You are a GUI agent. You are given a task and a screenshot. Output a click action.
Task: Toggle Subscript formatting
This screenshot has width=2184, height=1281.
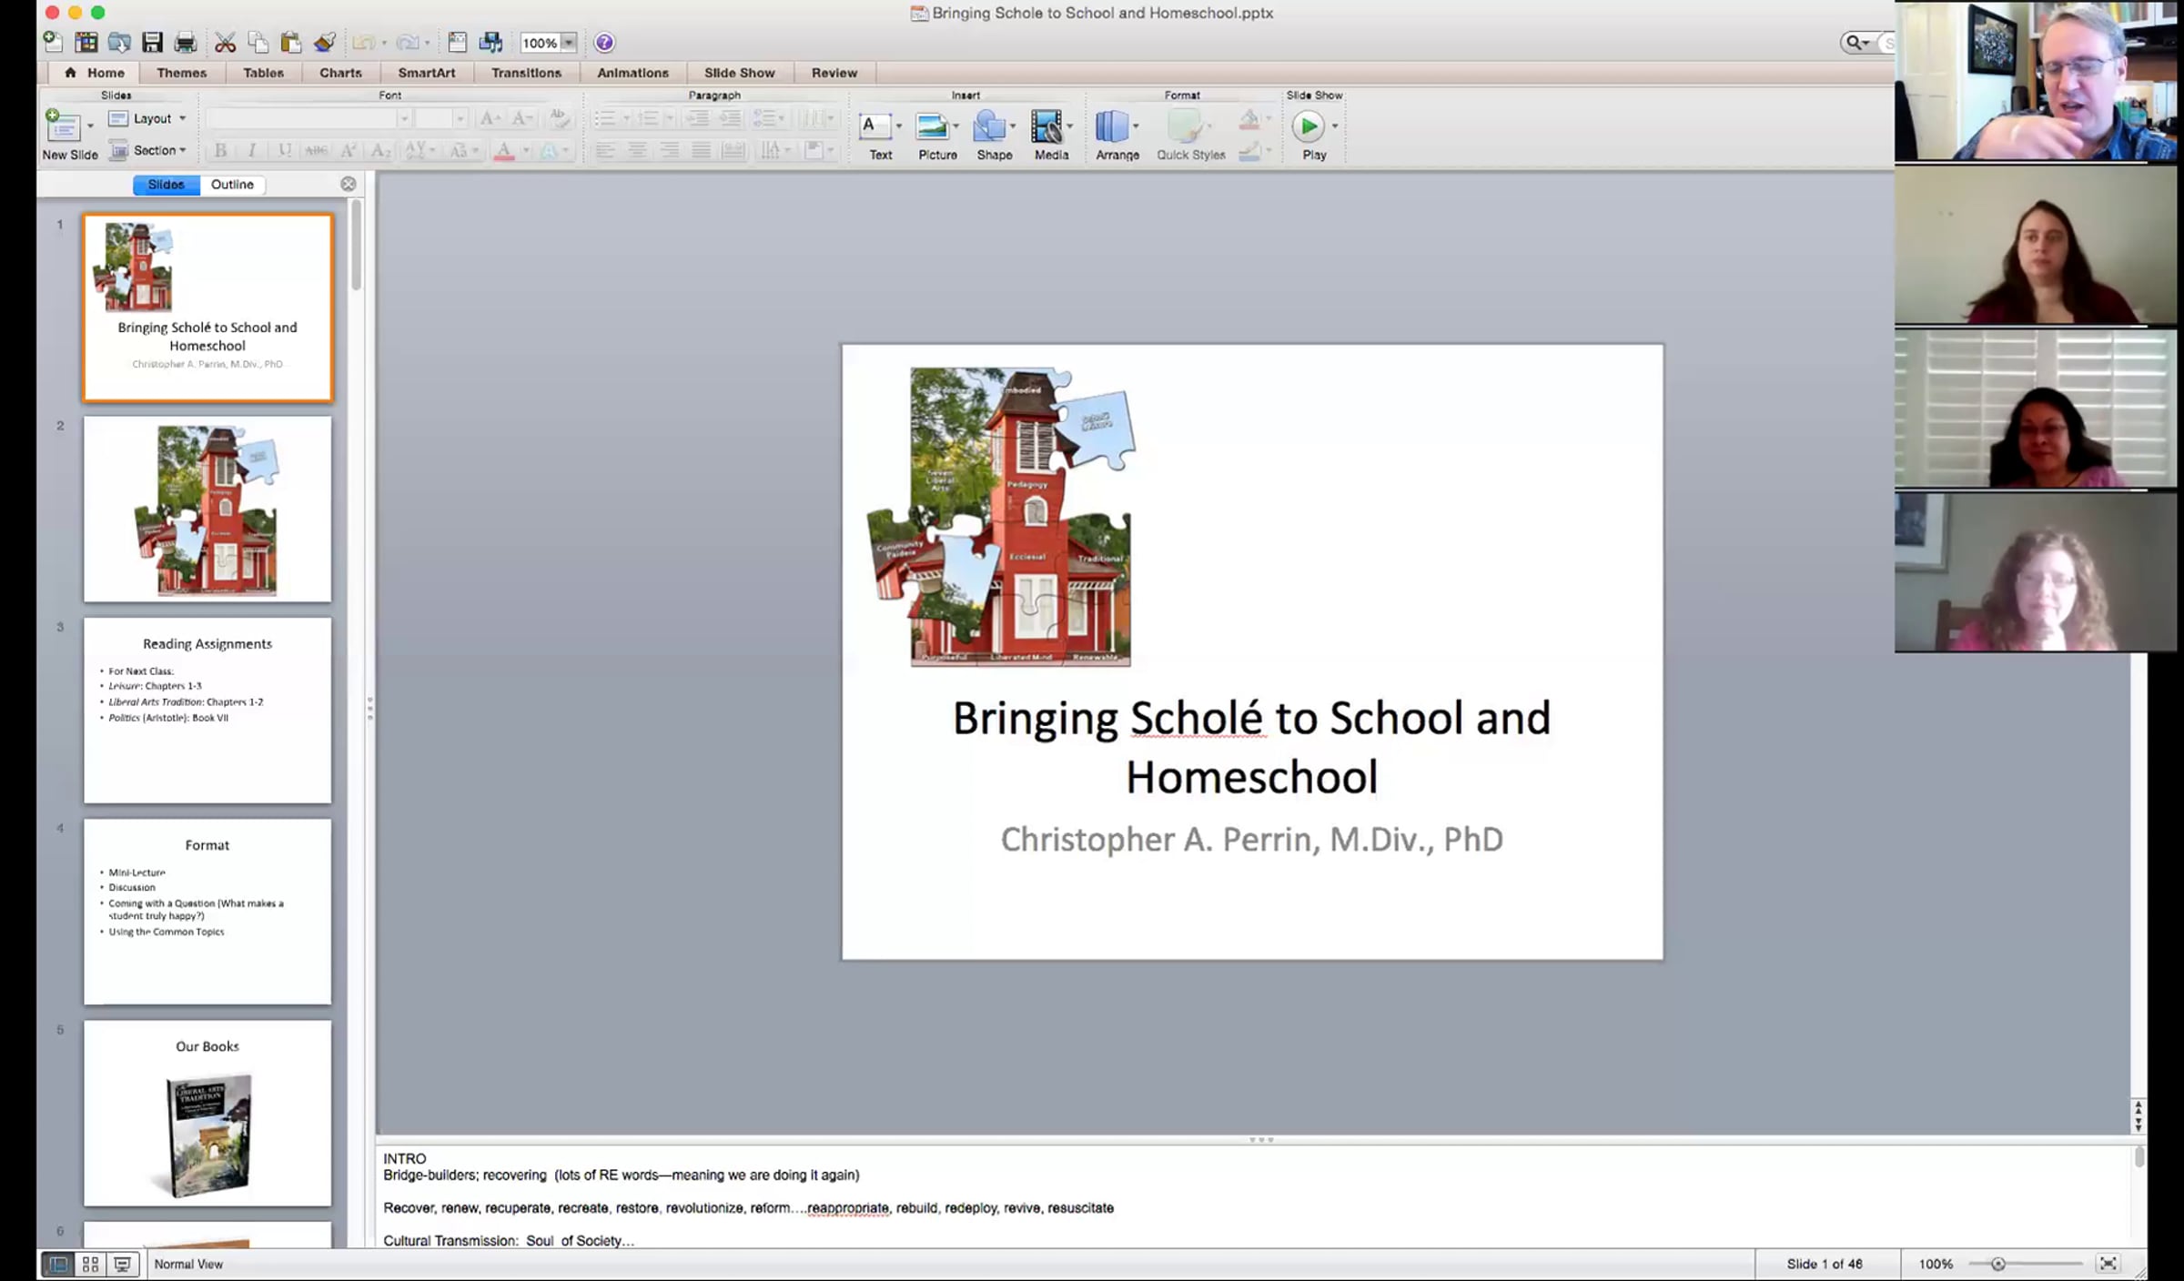pyautogui.click(x=380, y=150)
